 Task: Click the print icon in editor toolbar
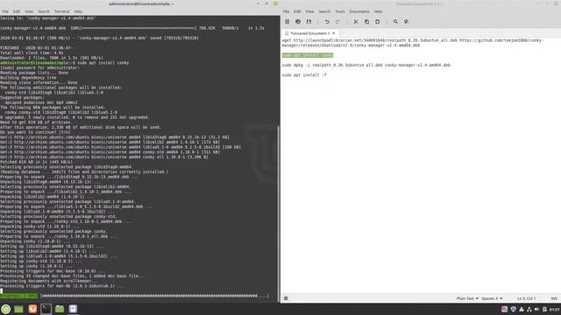click(298, 22)
